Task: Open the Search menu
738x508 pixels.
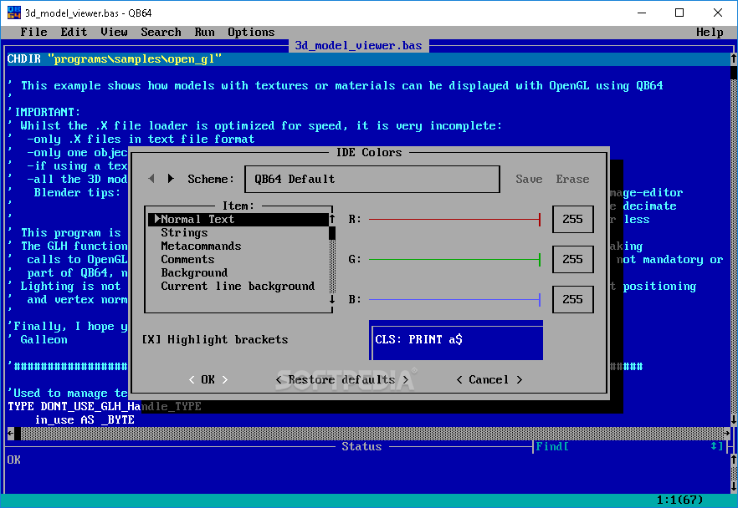Action: pos(161,32)
